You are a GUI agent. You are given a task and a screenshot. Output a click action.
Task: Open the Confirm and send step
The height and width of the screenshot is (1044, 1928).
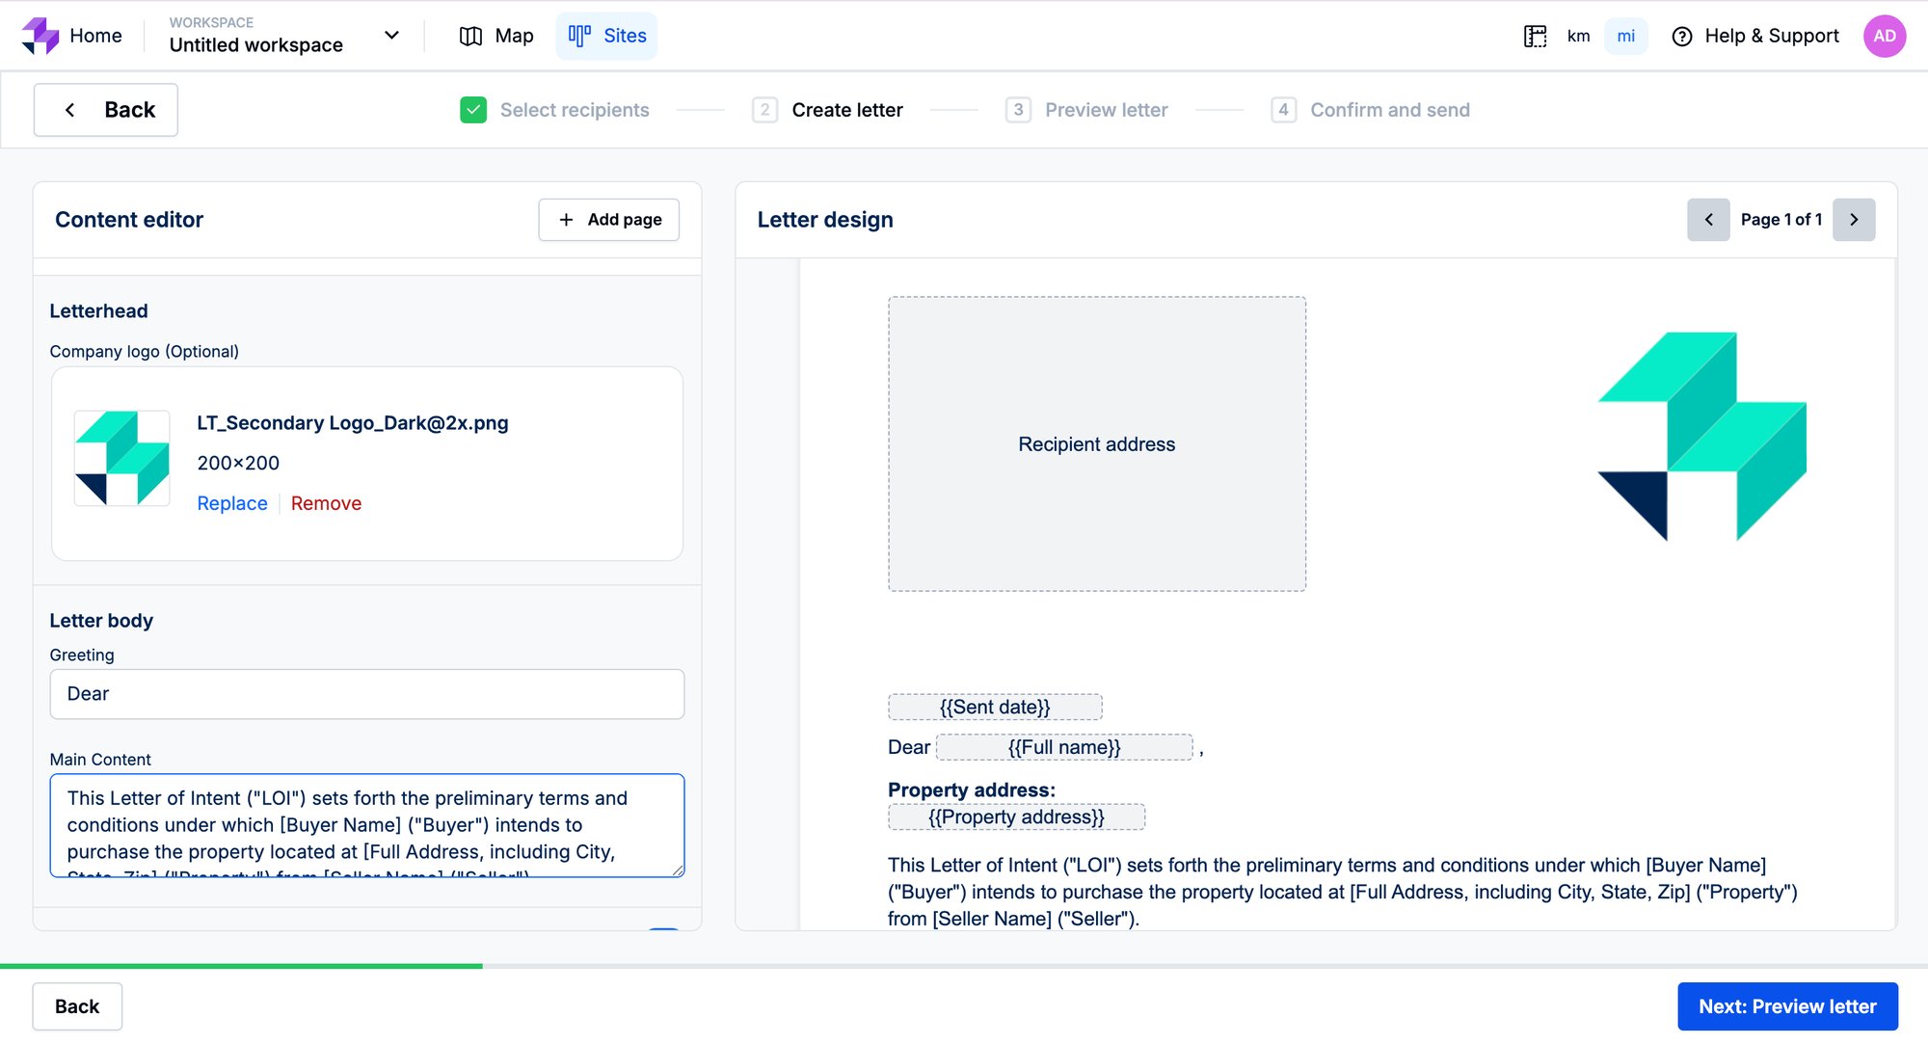[x=1388, y=110]
